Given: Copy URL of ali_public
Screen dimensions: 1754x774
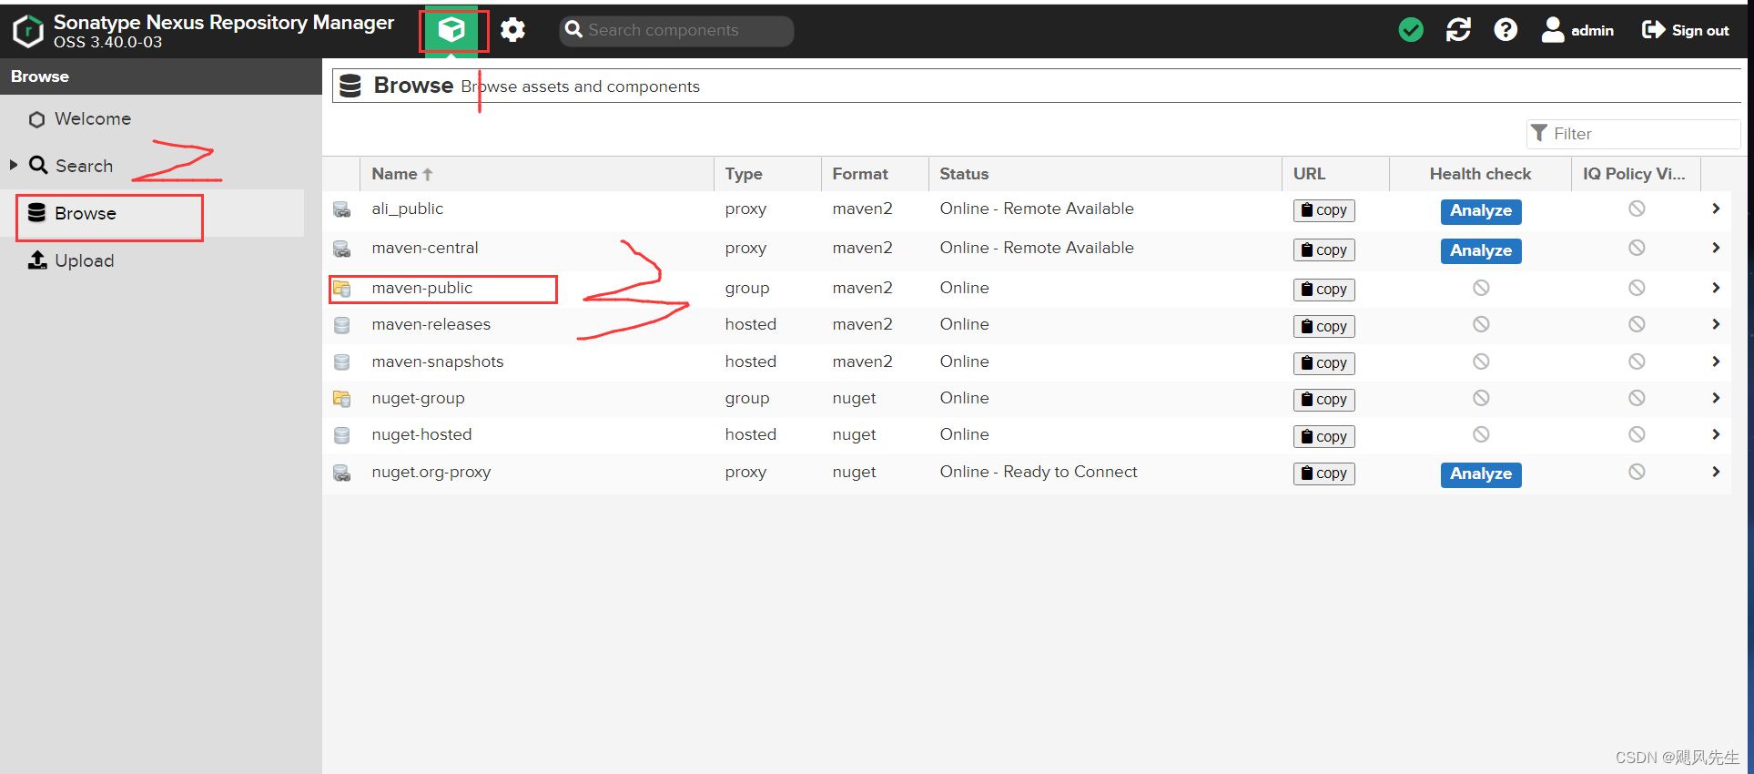Looking at the screenshot, I should [1324, 210].
